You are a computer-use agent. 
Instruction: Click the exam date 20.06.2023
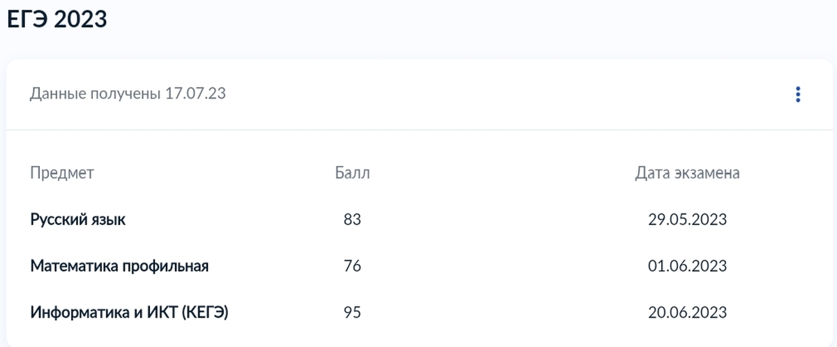(x=687, y=312)
